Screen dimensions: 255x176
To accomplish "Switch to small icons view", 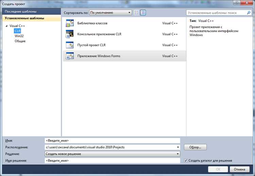I will (136, 13).
